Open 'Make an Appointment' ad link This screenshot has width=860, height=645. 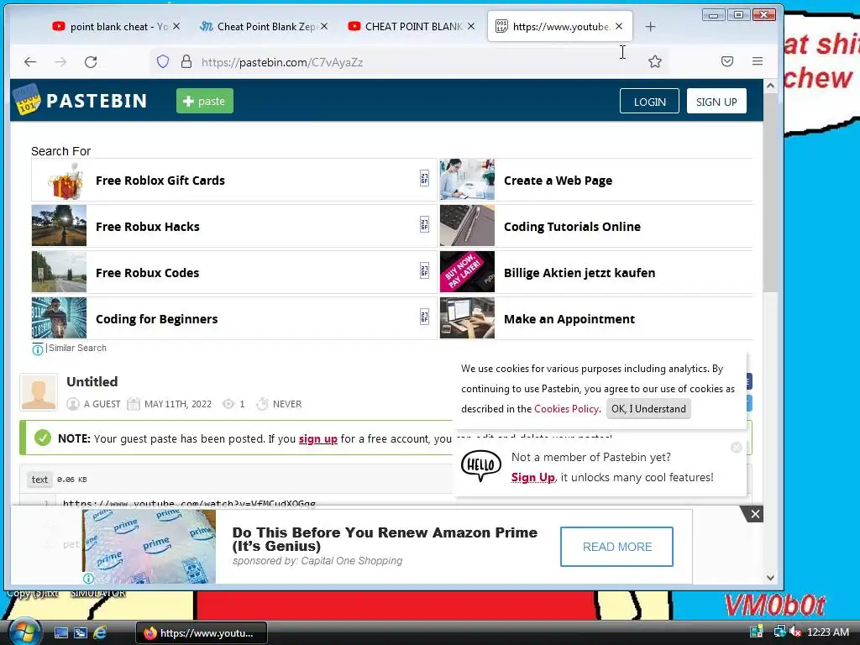pyautogui.click(x=595, y=318)
